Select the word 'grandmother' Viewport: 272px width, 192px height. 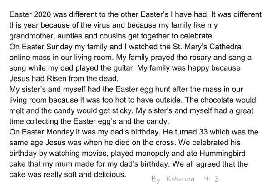[x=32, y=36]
